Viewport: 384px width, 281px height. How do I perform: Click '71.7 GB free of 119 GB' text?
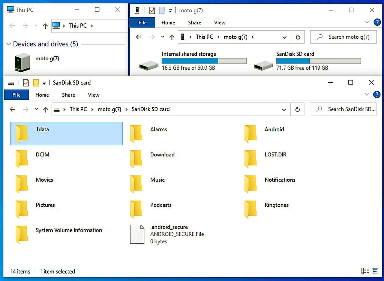pyautogui.click(x=302, y=68)
